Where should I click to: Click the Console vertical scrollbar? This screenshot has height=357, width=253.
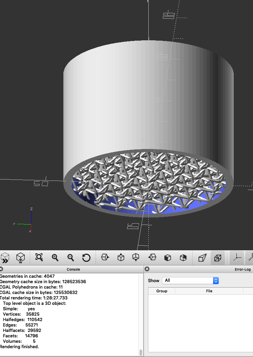click(x=141, y=352)
